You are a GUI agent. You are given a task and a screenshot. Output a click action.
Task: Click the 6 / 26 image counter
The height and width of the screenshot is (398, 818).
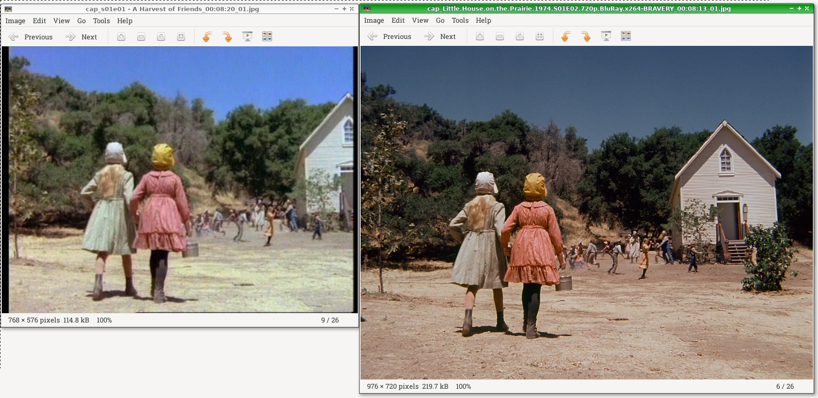coord(785,386)
